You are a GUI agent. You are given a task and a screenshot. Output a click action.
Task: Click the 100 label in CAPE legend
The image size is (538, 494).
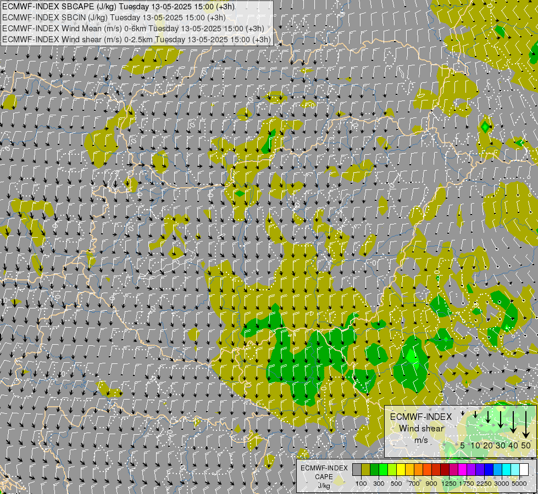(x=361, y=484)
